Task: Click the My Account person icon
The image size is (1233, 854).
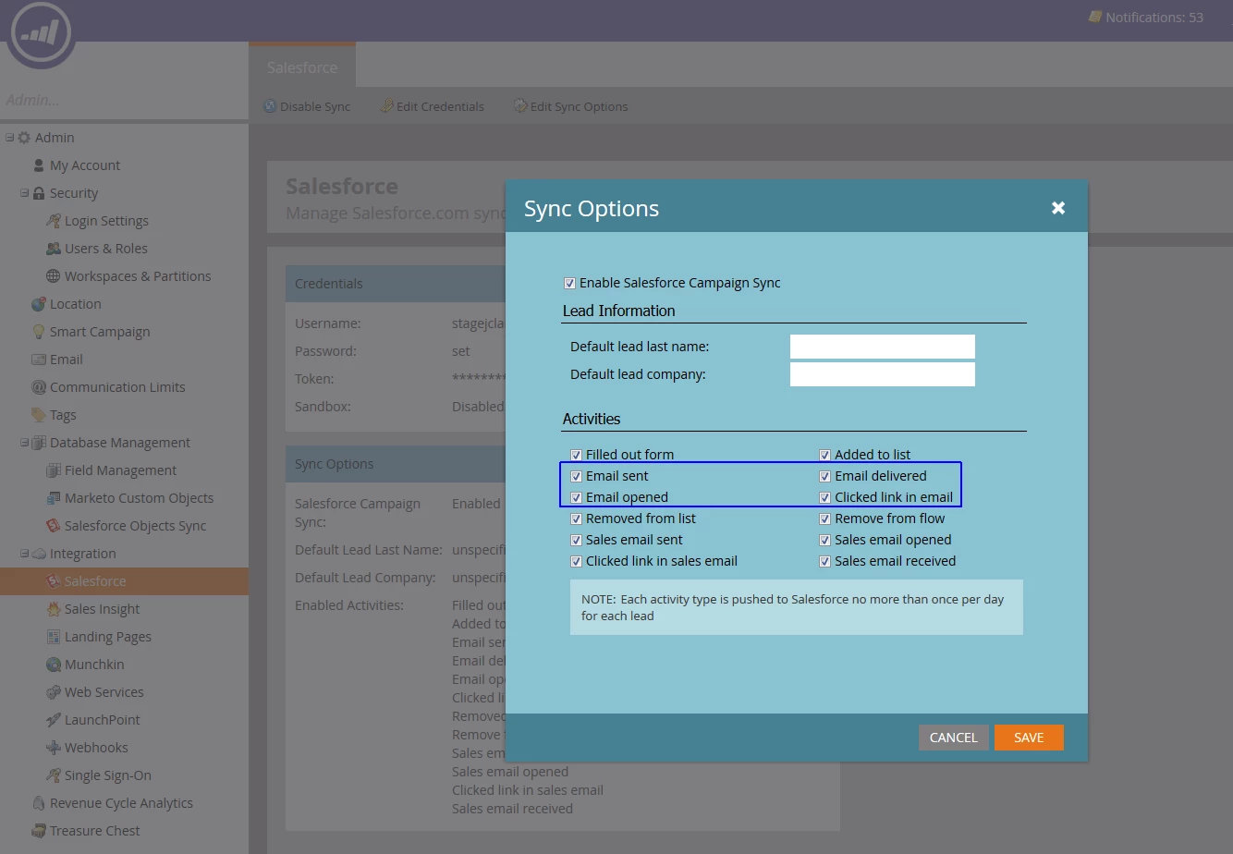Action: [x=39, y=165]
